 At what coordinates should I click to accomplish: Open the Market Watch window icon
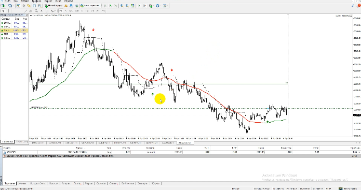pyautogui.click(x=18, y=6)
